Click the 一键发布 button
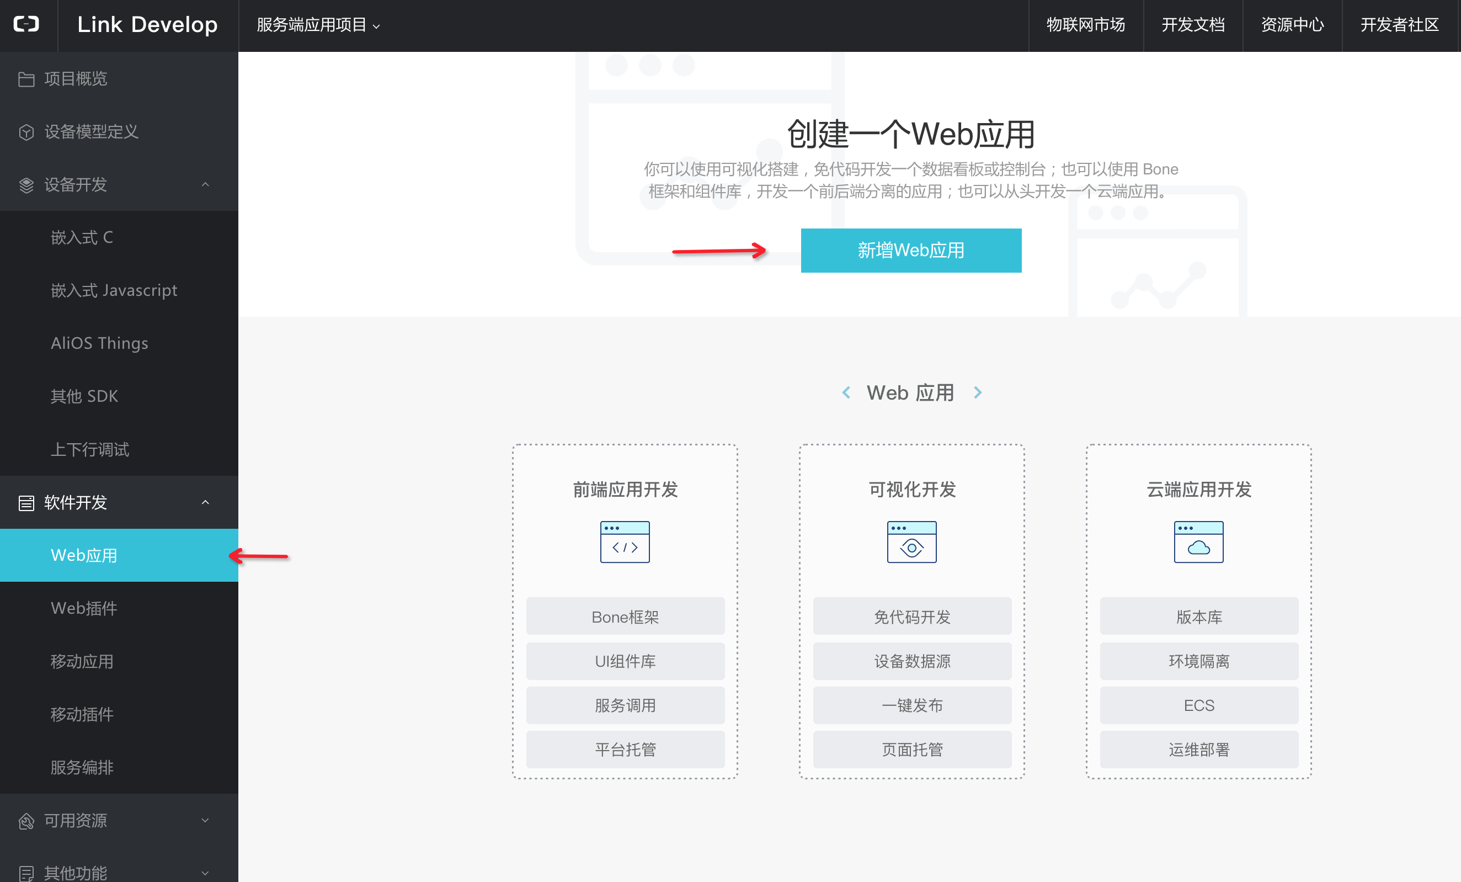1461x882 pixels. point(912,705)
